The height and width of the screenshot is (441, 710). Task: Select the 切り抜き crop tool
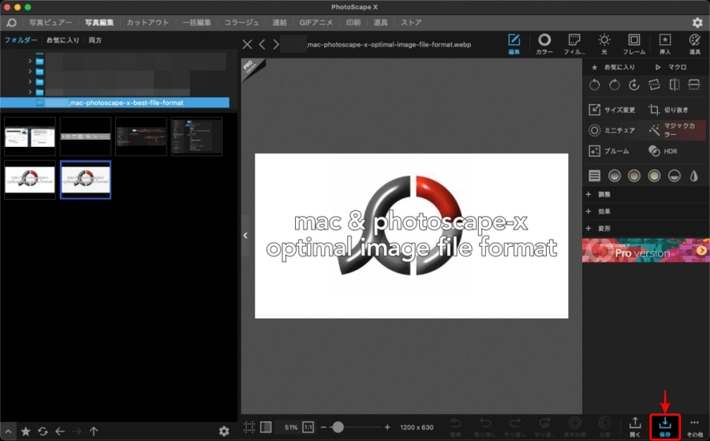click(x=668, y=110)
